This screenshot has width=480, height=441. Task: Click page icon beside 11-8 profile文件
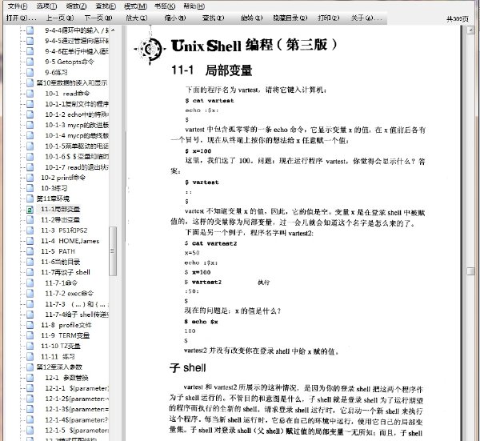pos(30,325)
